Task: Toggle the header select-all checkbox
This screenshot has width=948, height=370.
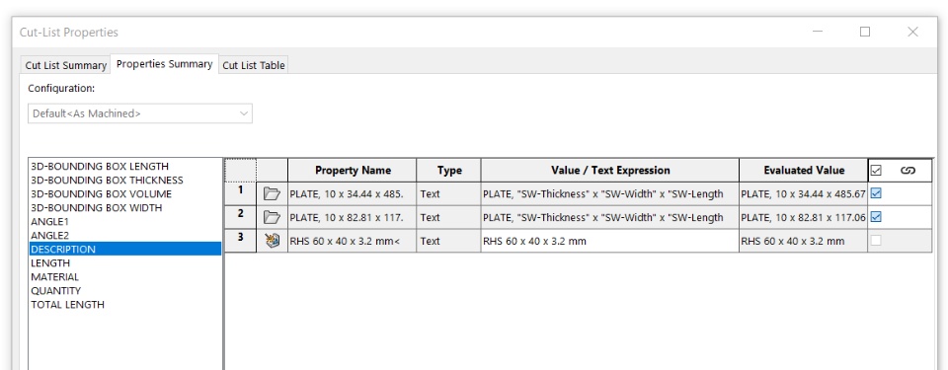Action: point(876,171)
